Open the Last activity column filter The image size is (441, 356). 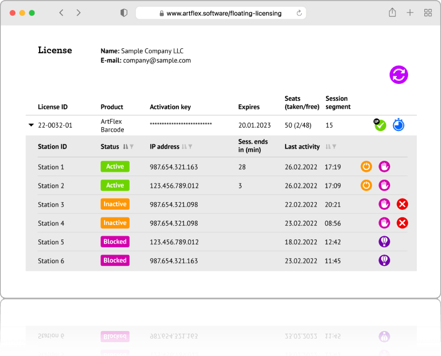(x=334, y=147)
